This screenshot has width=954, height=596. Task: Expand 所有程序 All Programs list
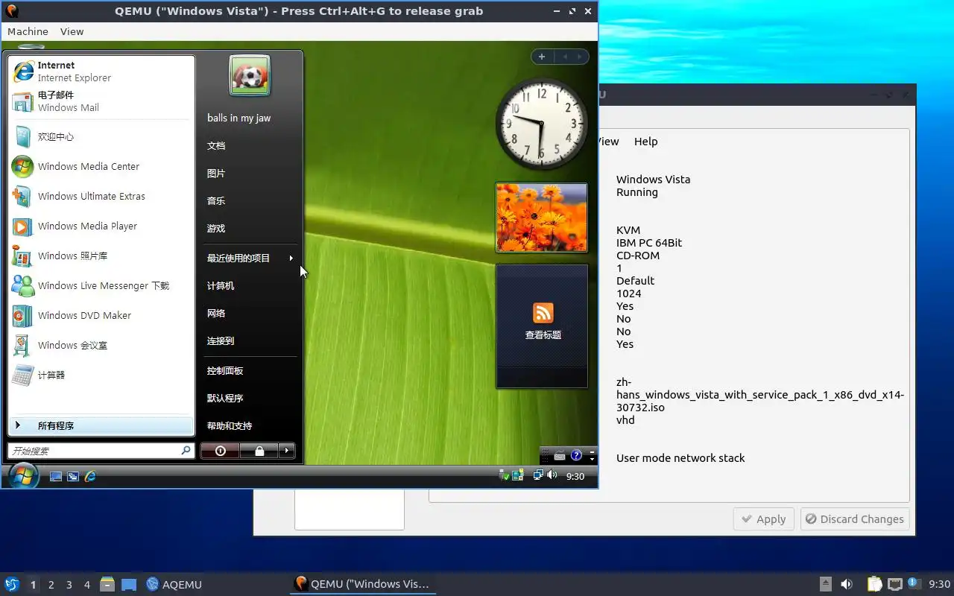(x=101, y=426)
